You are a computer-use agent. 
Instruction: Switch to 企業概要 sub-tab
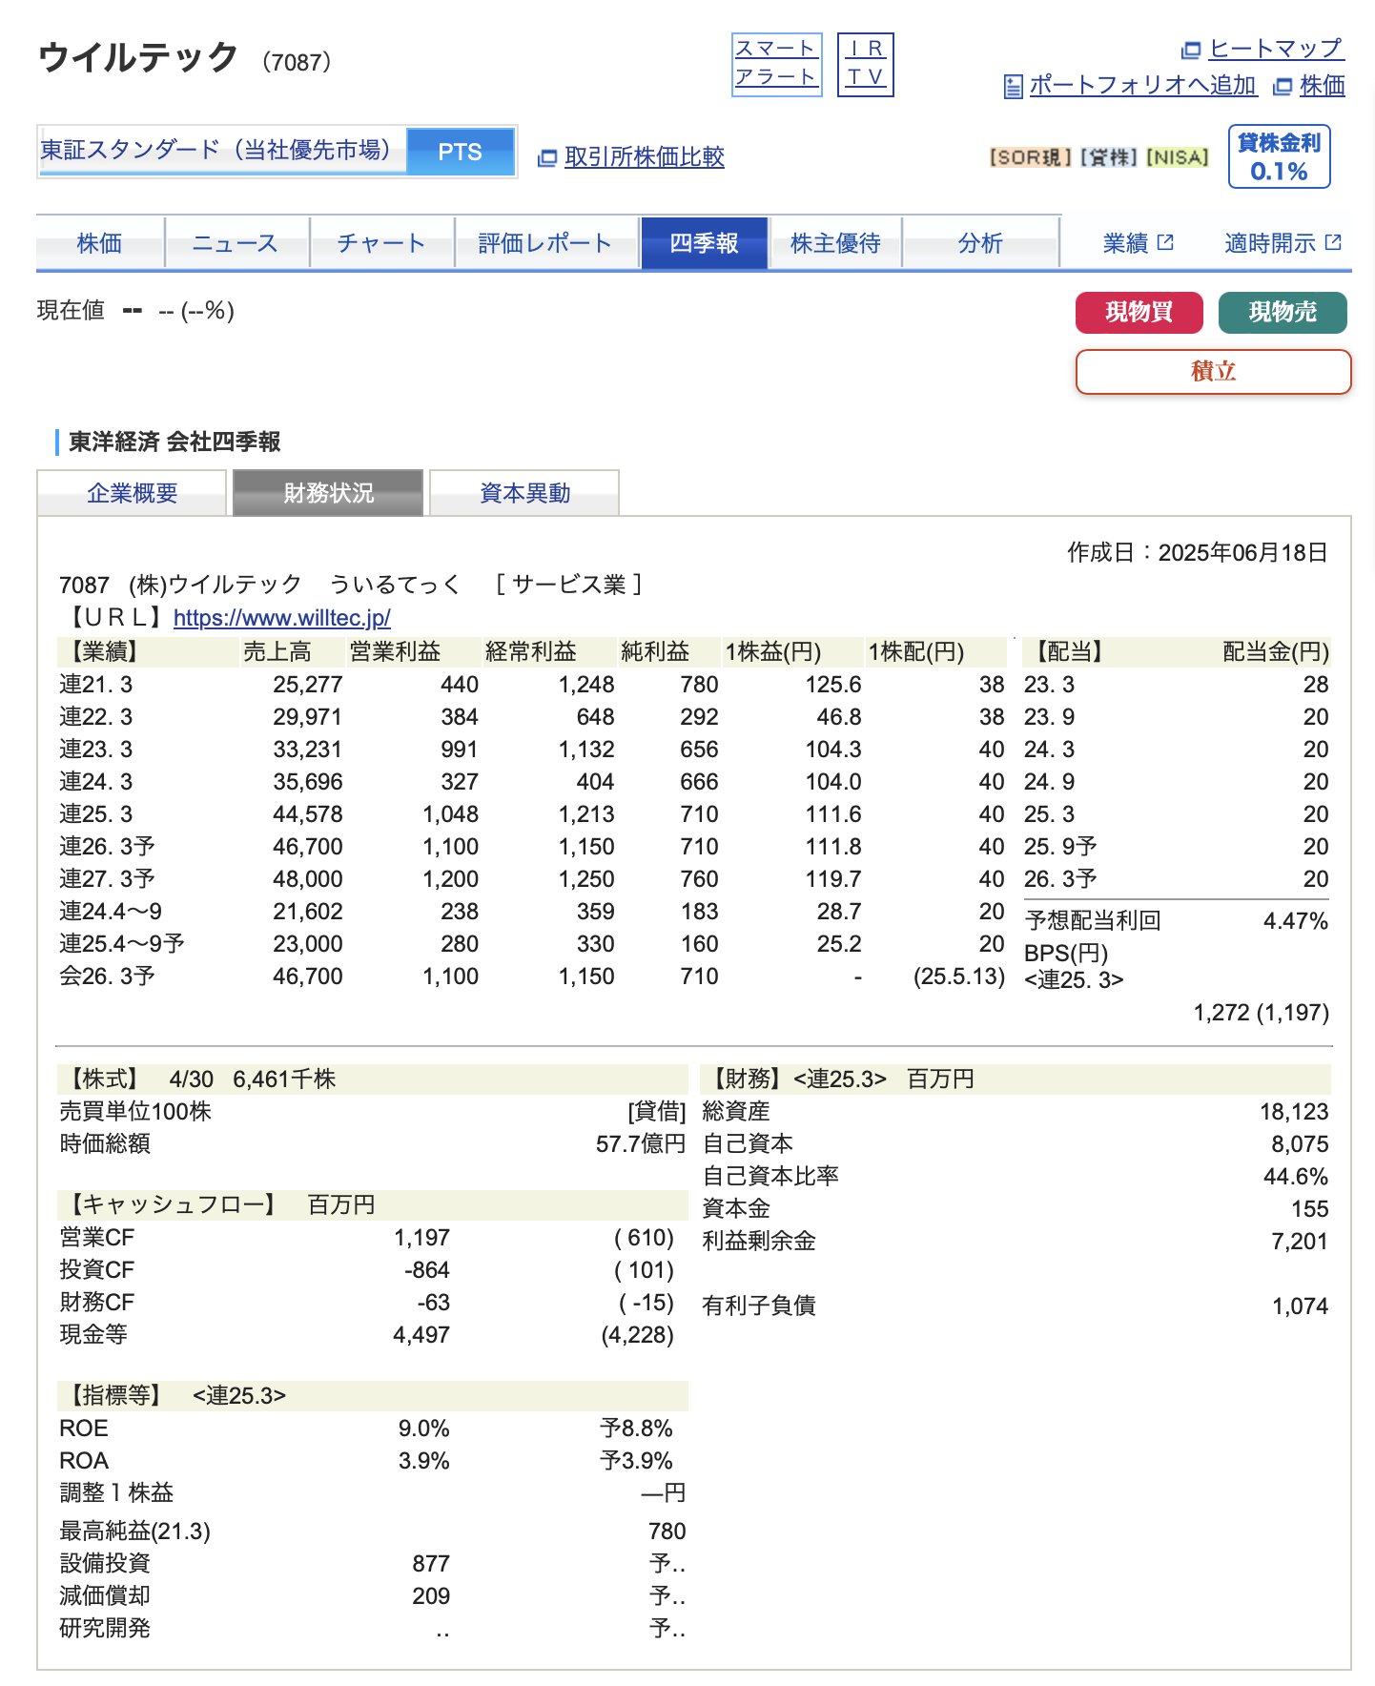(133, 493)
